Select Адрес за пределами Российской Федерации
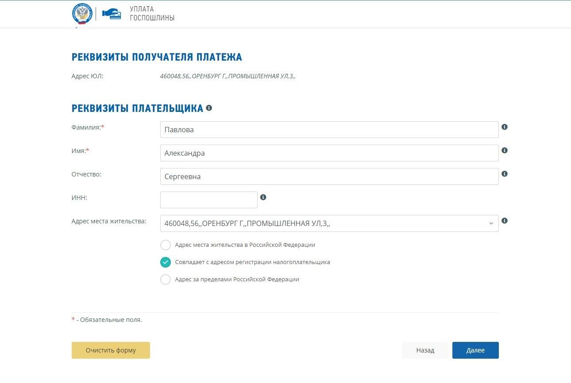This screenshot has width=571, height=383. click(166, 280)
